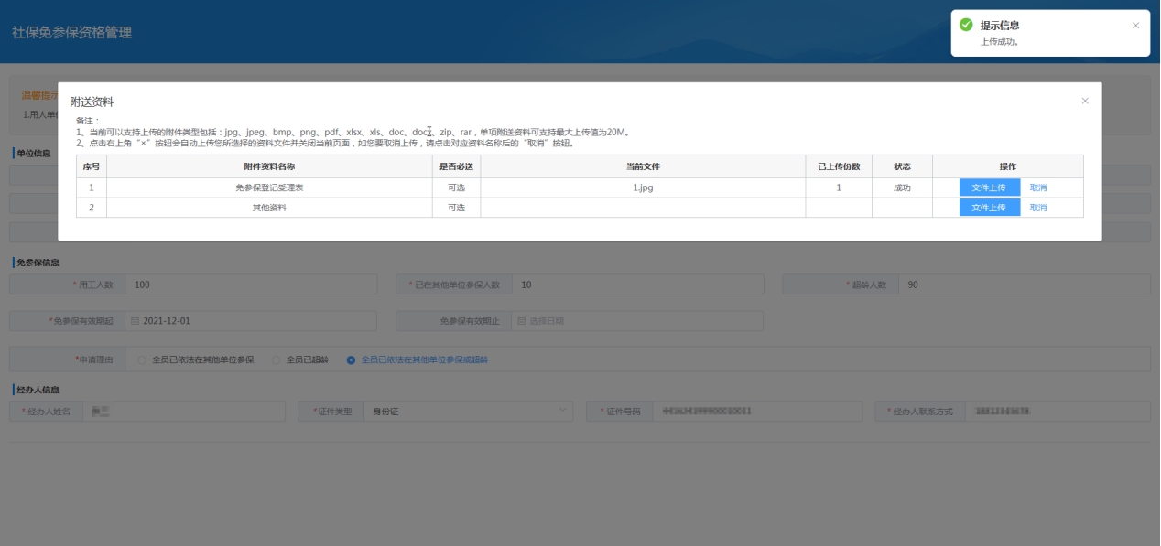Expand the 证件类型 dropdown arrow
The height and width of the screenshot is (546, 1161).
click(562, 412)
